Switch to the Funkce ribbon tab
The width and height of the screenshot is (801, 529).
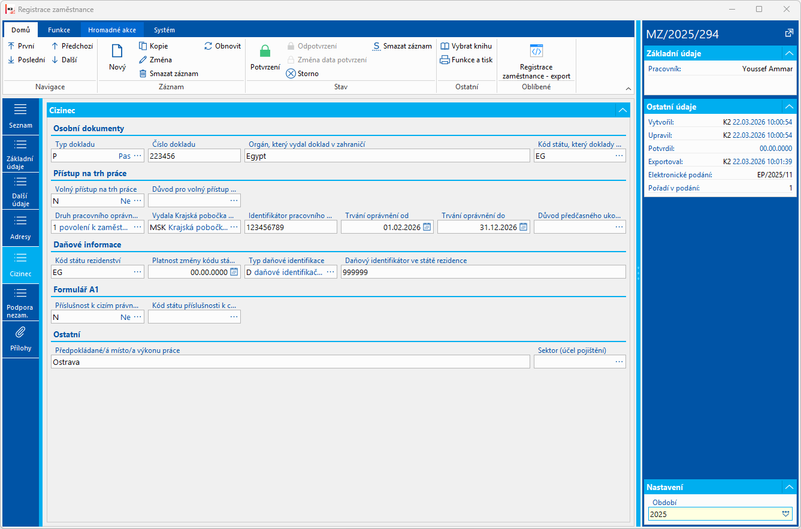pyautogui.click(x=59, y=30)
